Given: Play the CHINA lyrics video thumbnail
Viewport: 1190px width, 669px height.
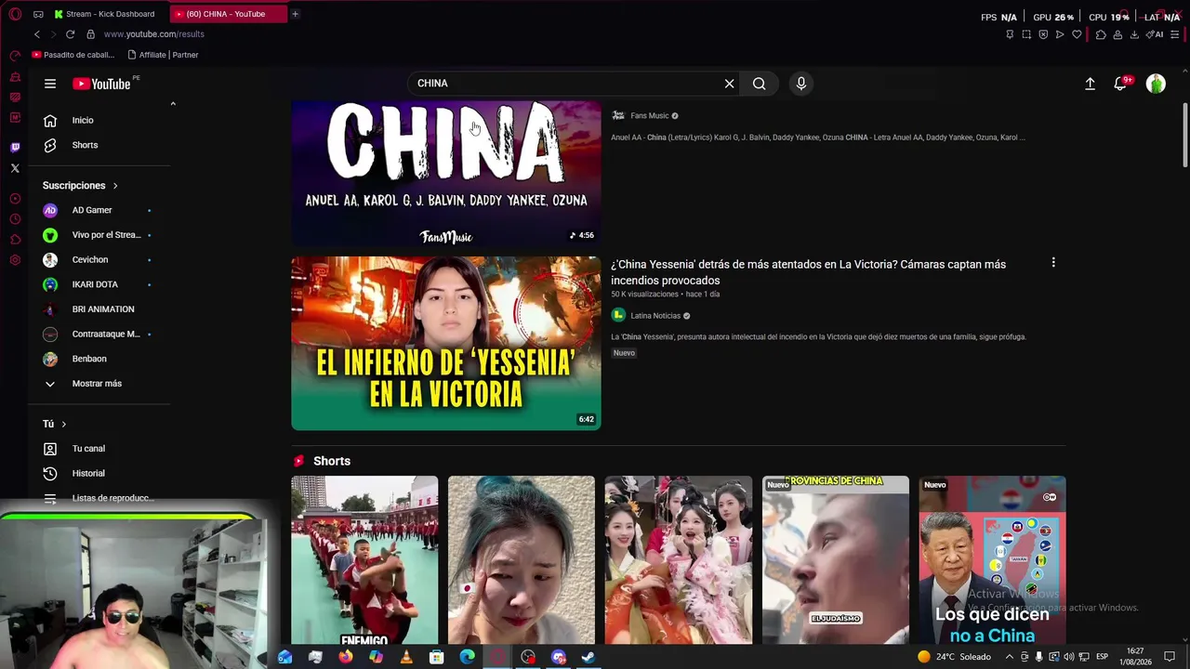Looking at the screenshot, I should point(446,173).
